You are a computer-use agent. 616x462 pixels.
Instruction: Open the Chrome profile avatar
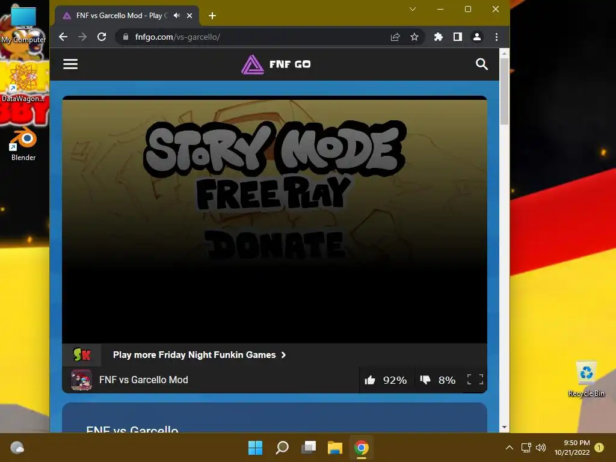click(477, 37)
